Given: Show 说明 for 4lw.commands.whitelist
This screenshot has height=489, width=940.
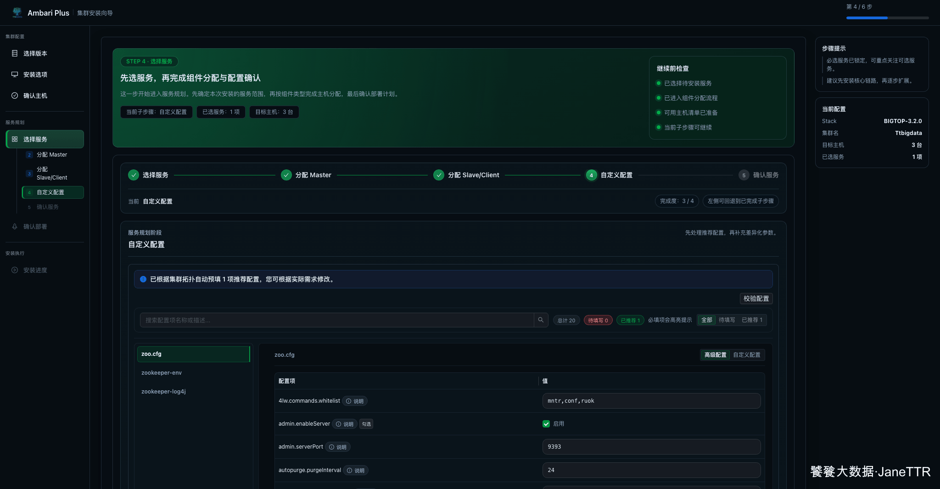Looking at the screenshot, I should [x=355, y=401].
